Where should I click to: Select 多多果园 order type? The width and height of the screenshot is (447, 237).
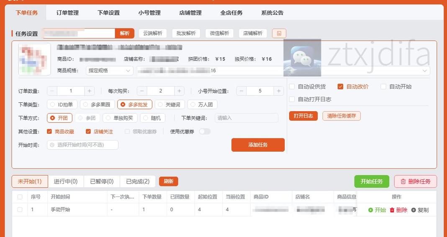[97, 104]
